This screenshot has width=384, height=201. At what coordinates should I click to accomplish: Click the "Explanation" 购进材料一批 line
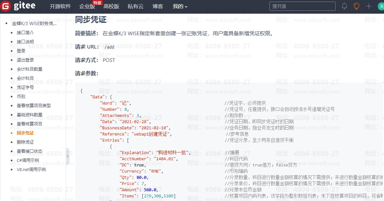click(x=155, y=152)
